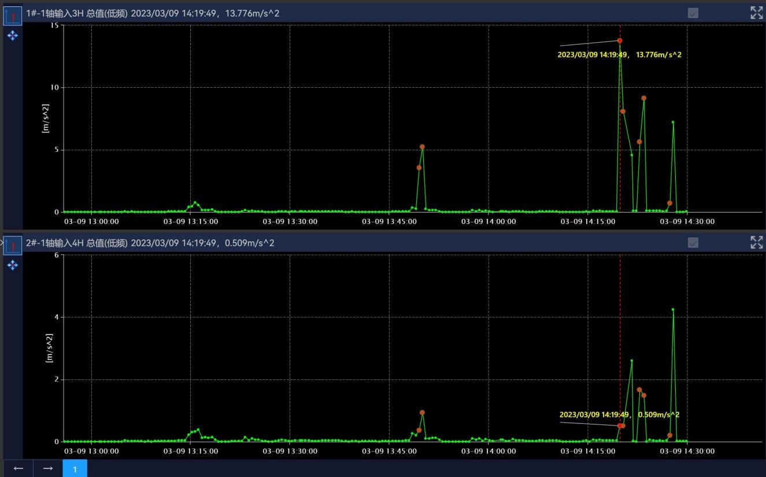This screenshot has height=477, width=766.
Task: Click the pan/move arrows icon in top chart
Action: click(13, 36)
